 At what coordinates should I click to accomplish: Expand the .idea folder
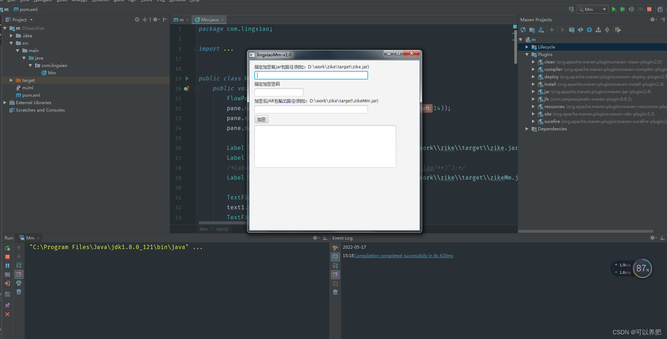(x=11, y=35)
